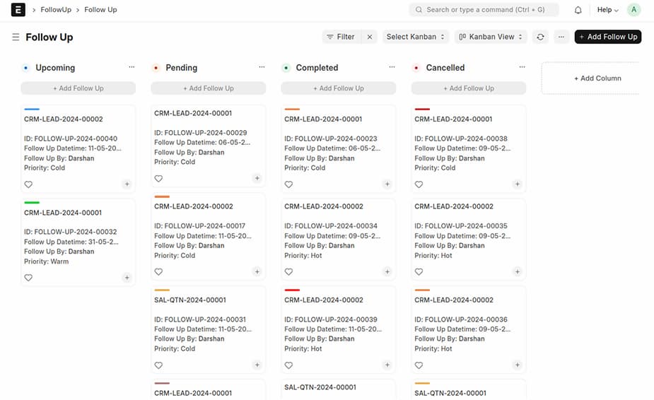
Task: Like card FOLLOW-UP-2024-00029
Action: pyautogui.click(x=158, y=179)
